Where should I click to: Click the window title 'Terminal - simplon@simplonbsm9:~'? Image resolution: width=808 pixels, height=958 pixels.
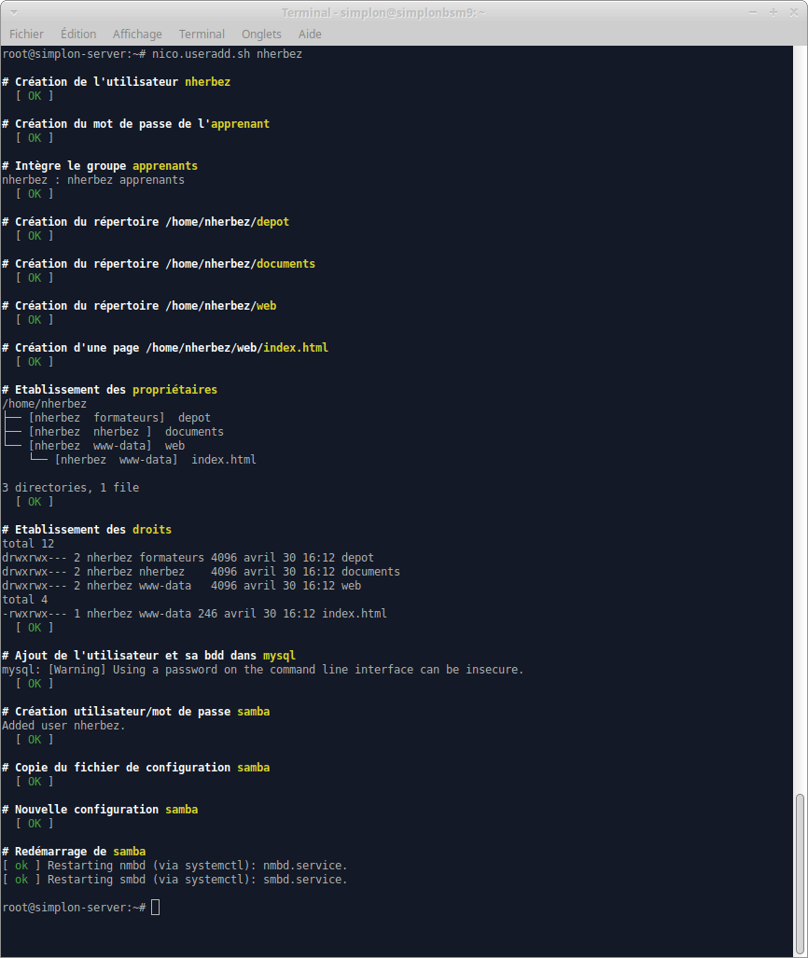[383, 12]
